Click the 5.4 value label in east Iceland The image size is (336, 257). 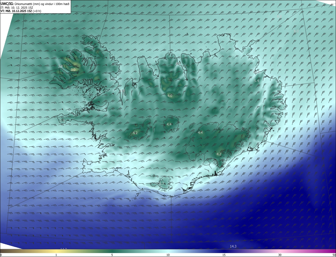point(256,81)
